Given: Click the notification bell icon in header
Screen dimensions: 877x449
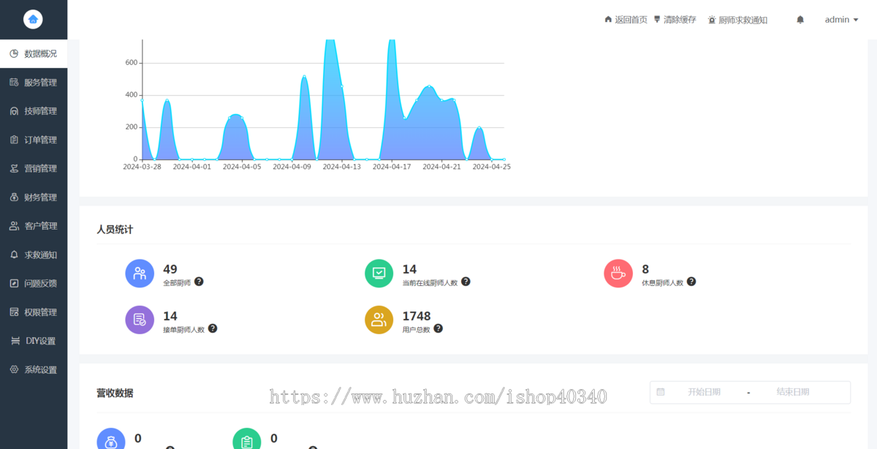Looking at the screenshot, I should click(x=800, y=20).
